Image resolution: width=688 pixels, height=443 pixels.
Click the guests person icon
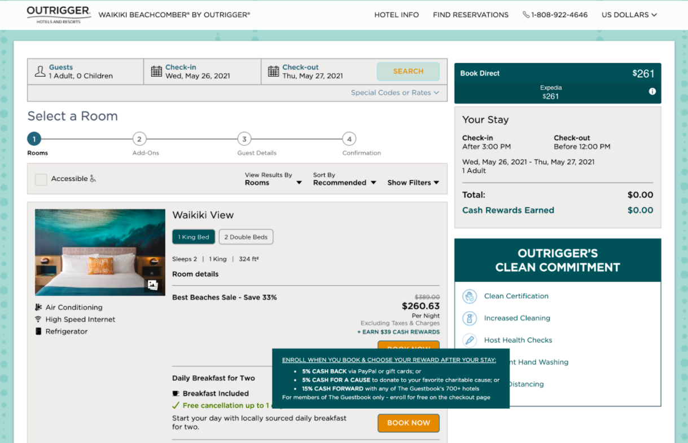tap(40, 72)
